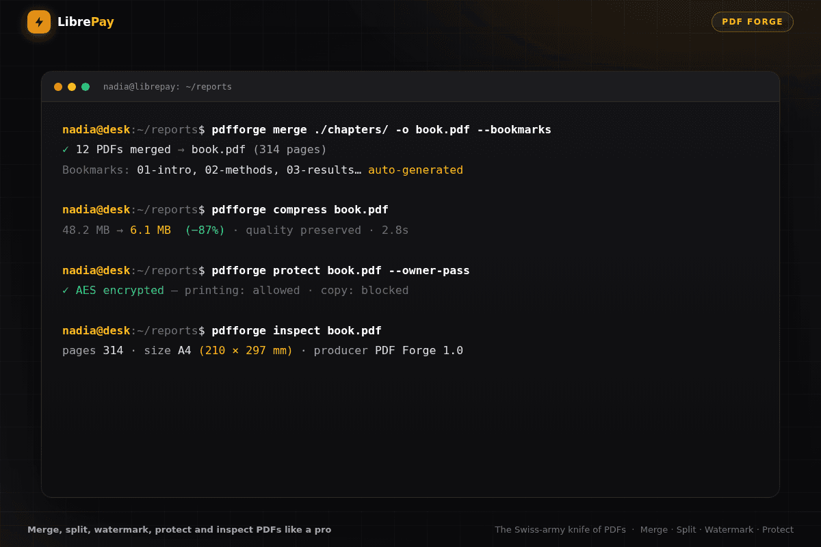This screenshot has width=821, height=547.
Task: Click the '2.8s' duration value
Action: pos(395,230)
